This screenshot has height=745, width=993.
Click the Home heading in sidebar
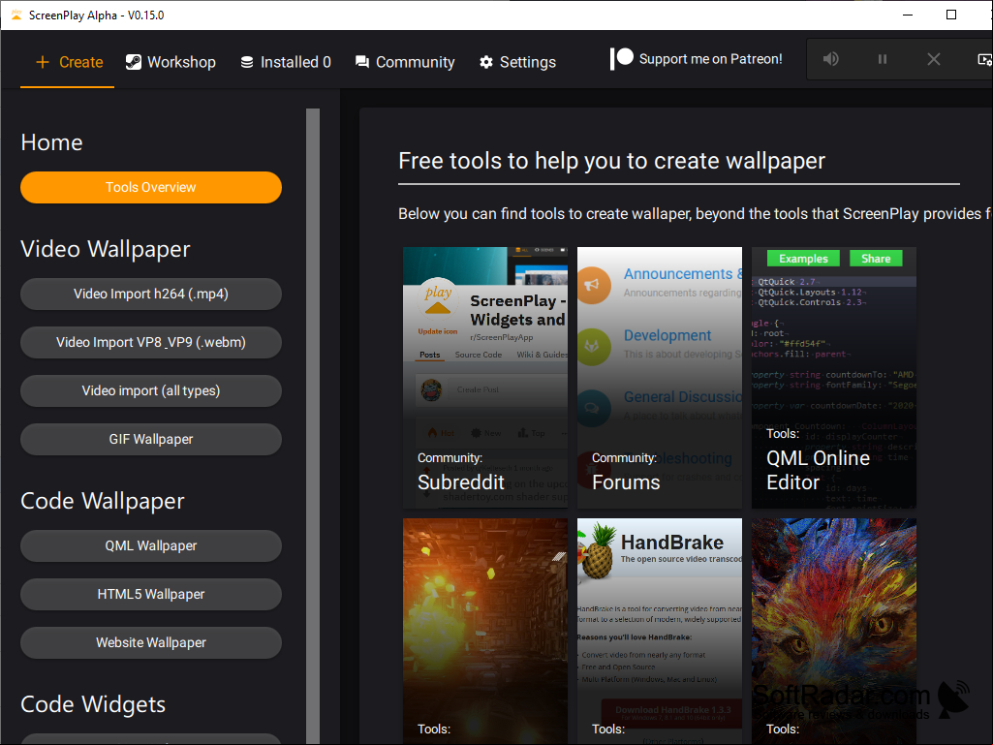pyautogui.click(x=51, y=142)
